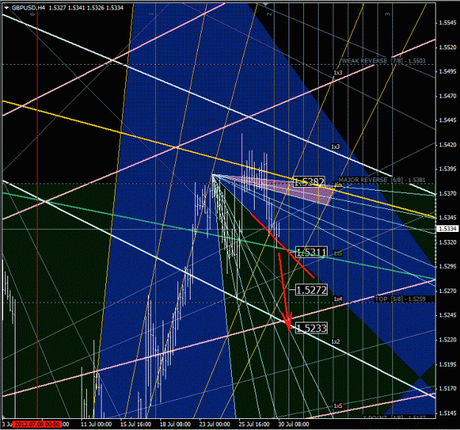
Task: Click the 1.5270 price axis value
Action: 447,291
